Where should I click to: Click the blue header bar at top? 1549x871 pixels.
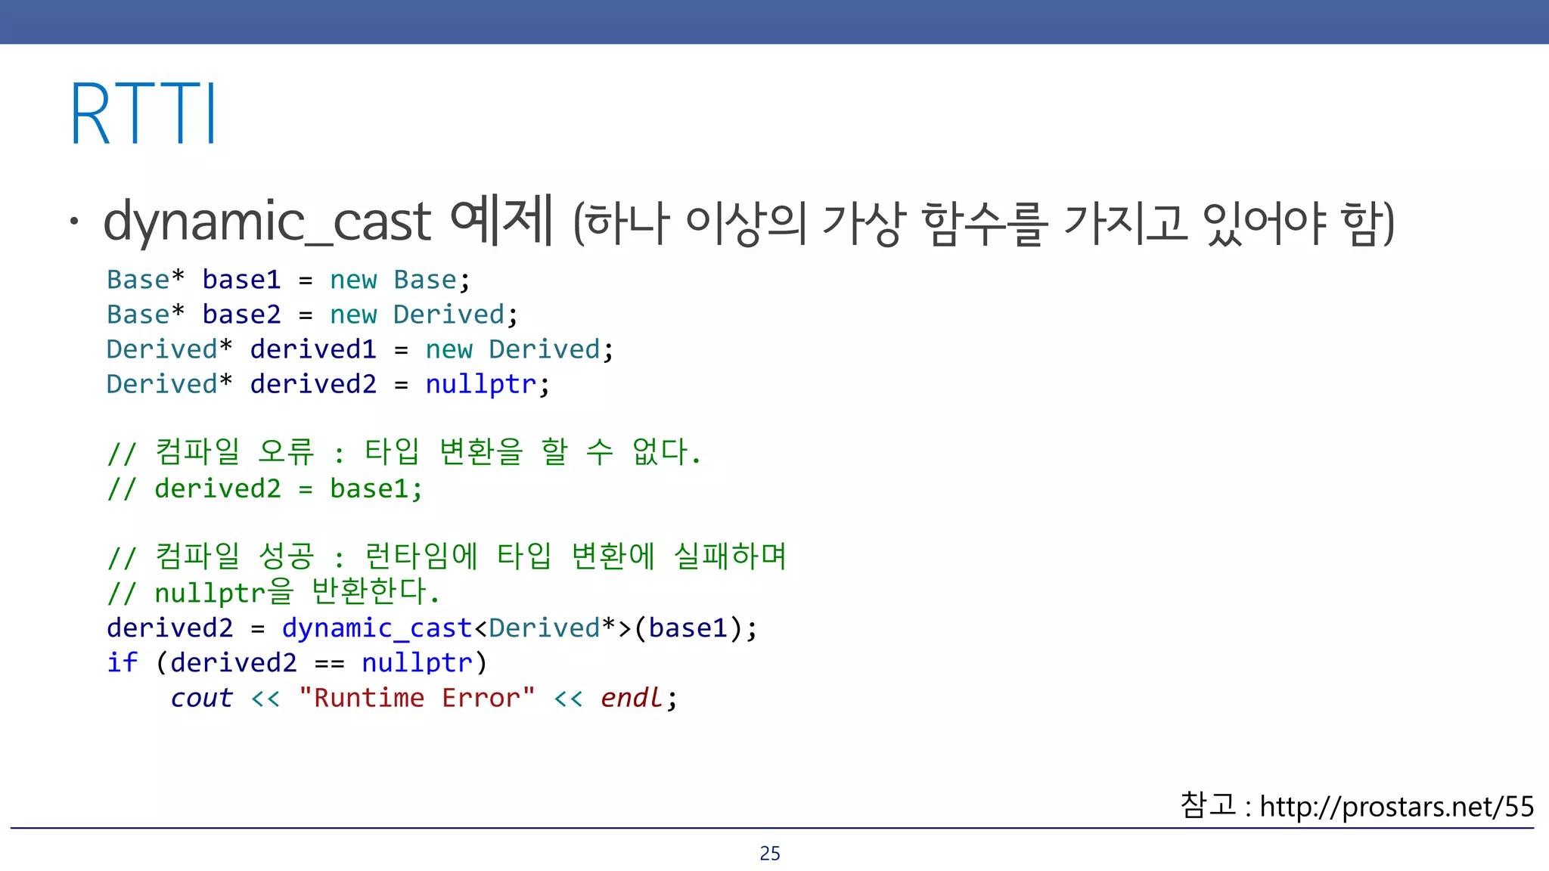pos(774,21)
